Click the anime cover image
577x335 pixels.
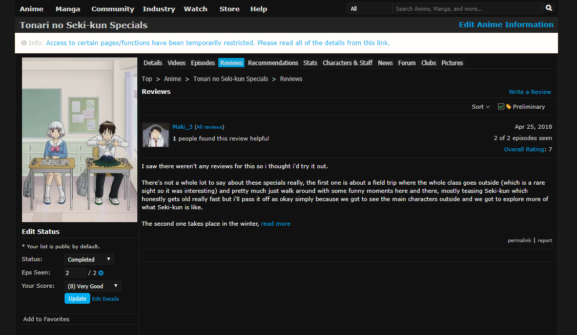click(79, 140)
